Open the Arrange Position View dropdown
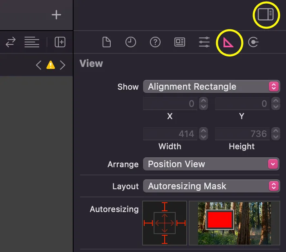The width and height of the screenshot is (286, 252). coord(211,164)
